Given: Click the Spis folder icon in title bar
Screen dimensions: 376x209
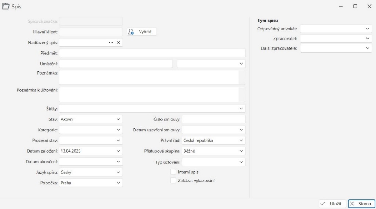Looking at the screenshot, I should click(6, 7).
